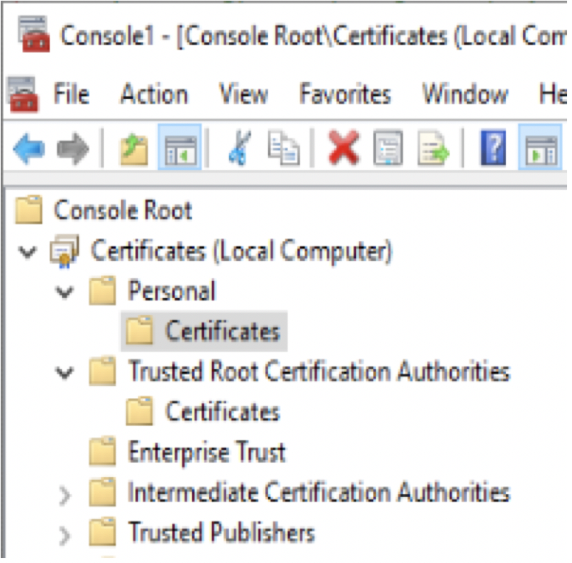
Task: Toggle Show/Hide Action Pane button
Action: [540, 147]
